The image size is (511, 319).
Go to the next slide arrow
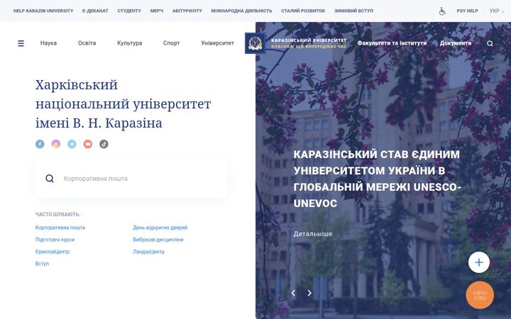pos(309,293)
